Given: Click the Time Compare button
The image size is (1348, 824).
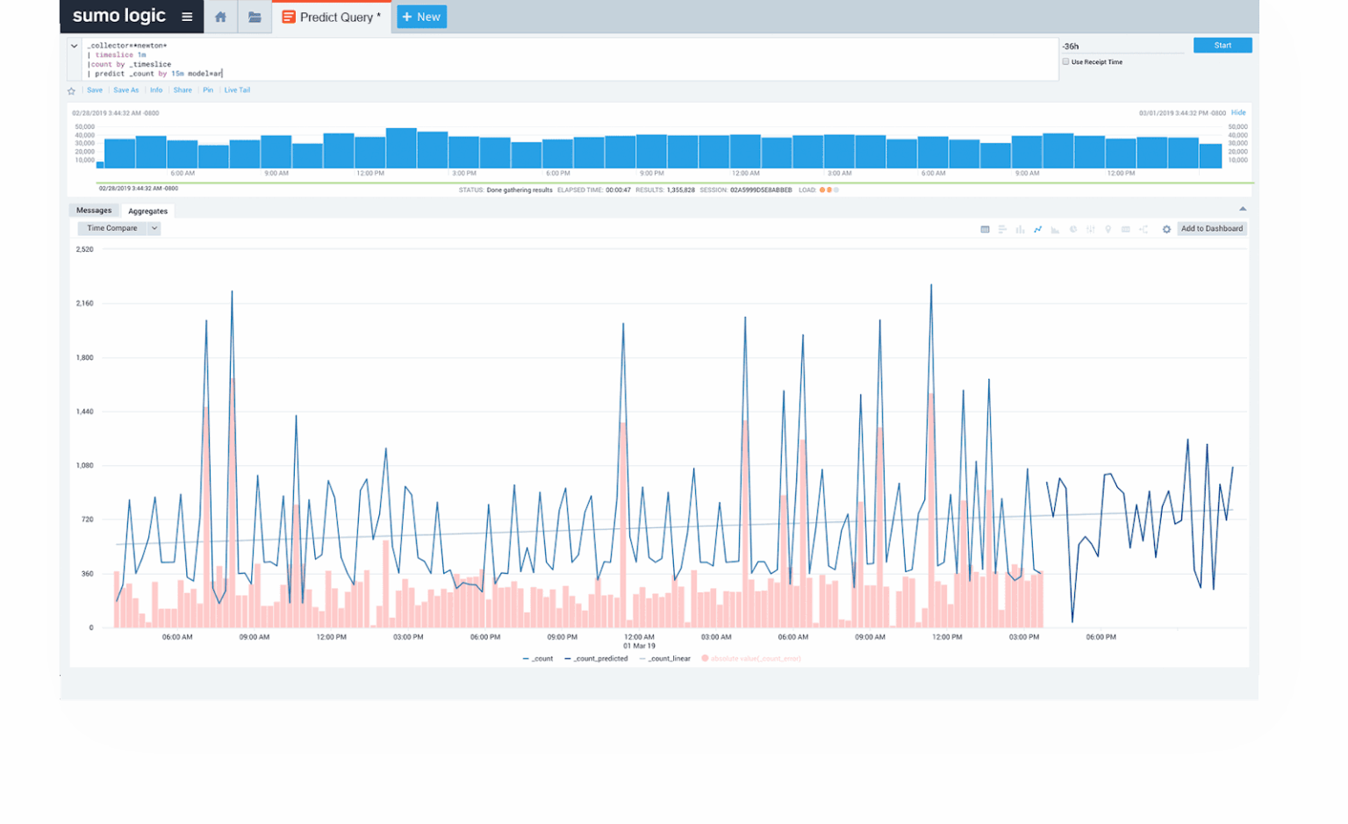Looking at the screenshot, I should (112, 228).
